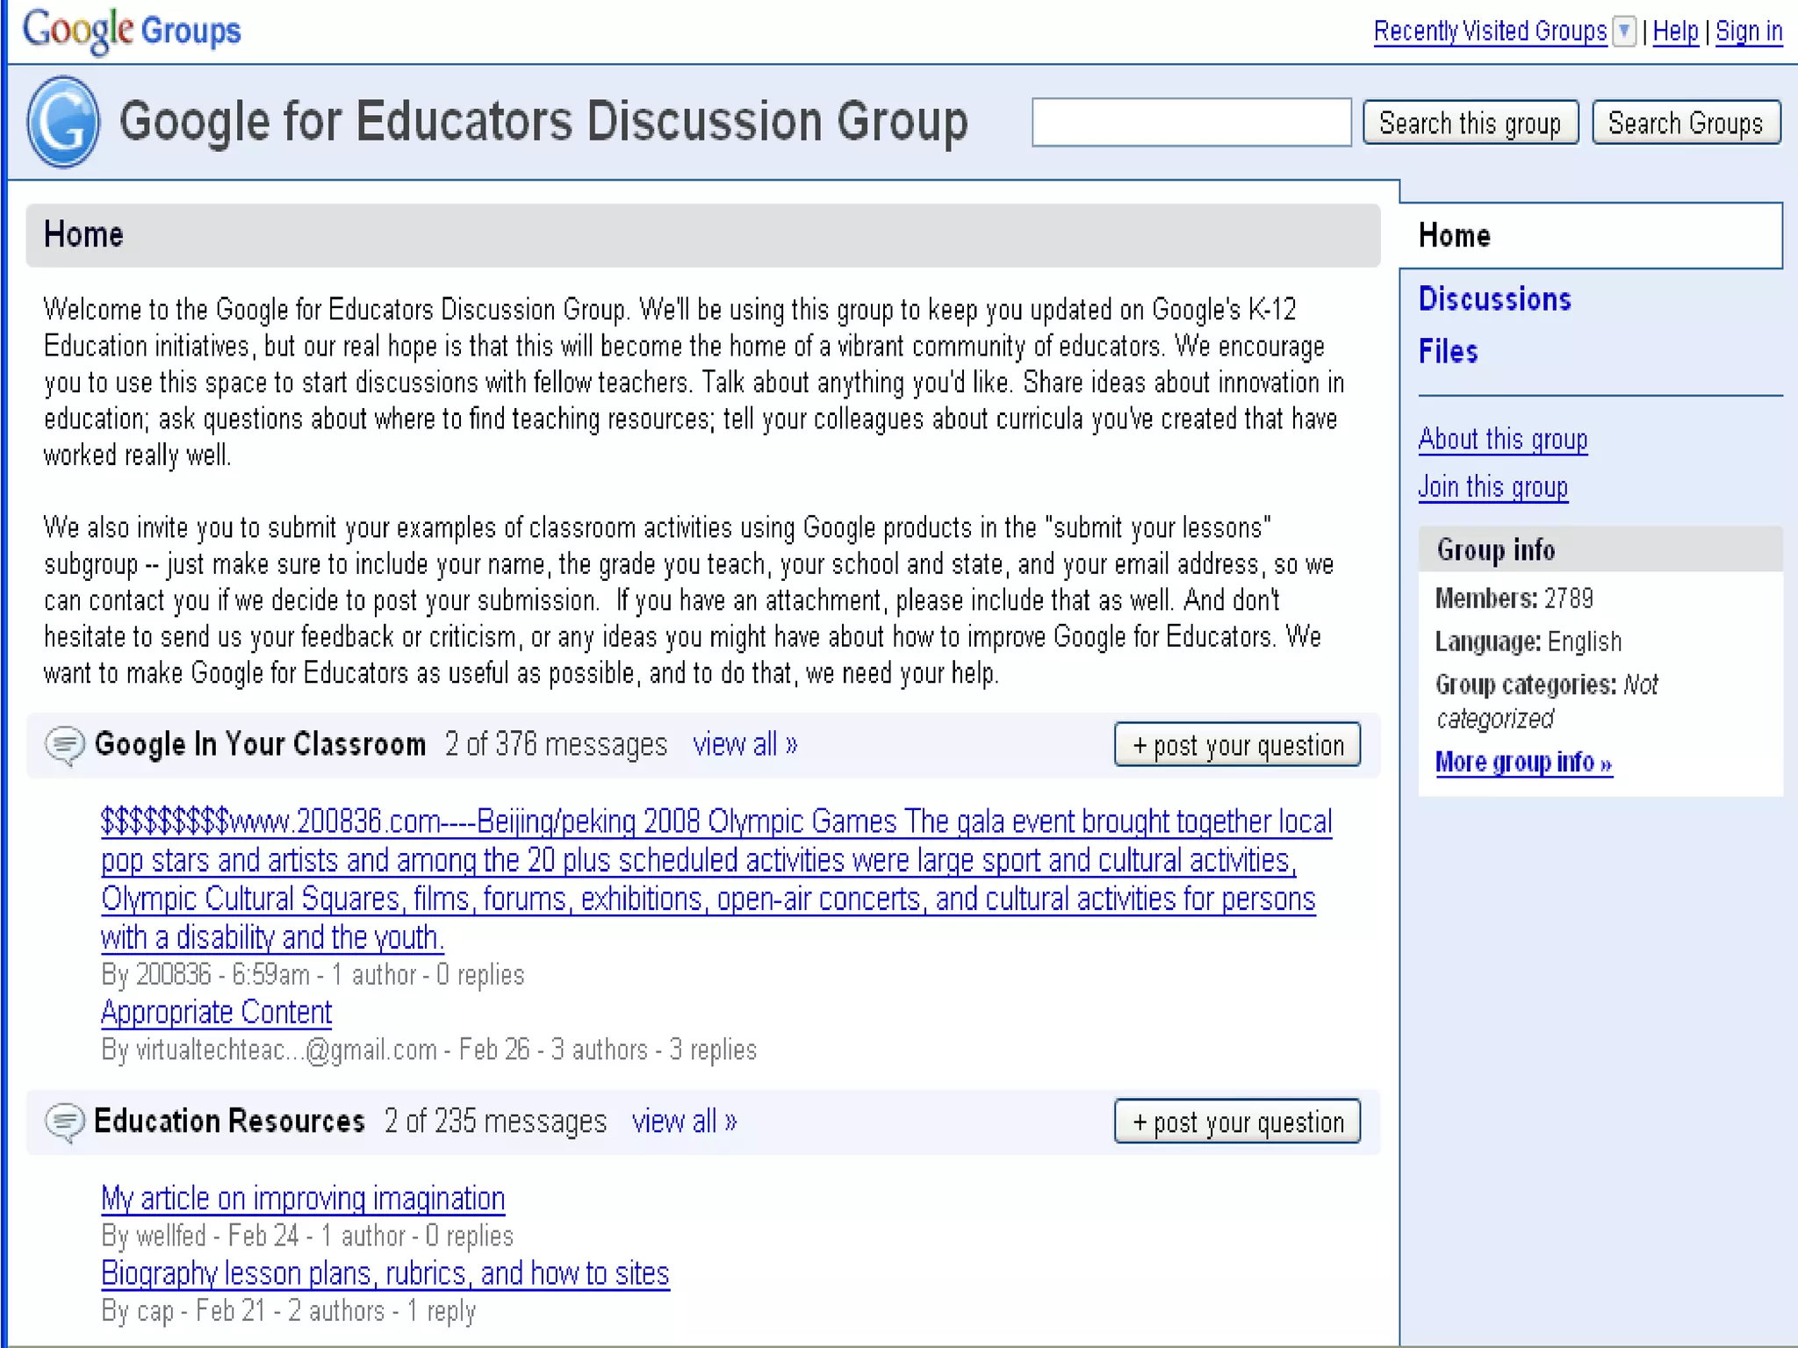
Task: Open Recently Visited Groups dropdown arrow
Action: tap(1625, 32)
